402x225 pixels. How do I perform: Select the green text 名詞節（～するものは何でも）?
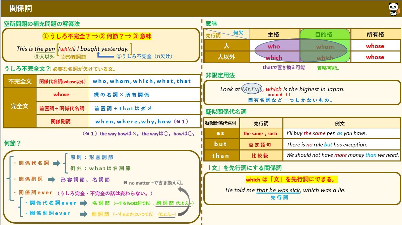[x=122, y=203]
